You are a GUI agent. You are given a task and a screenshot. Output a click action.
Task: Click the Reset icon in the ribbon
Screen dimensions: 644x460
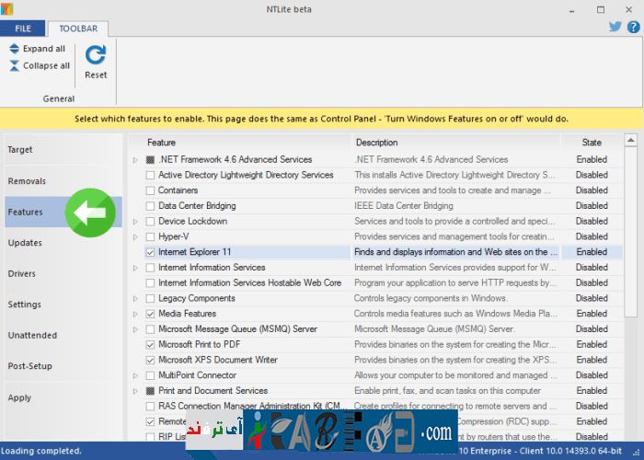click(x=96, y=55)
